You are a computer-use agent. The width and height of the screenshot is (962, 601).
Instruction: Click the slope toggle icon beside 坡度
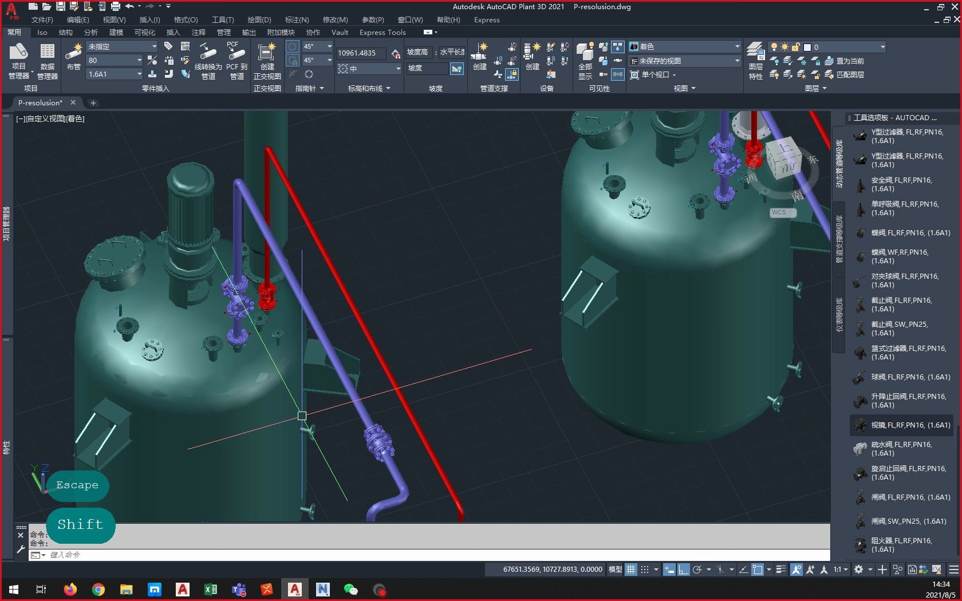[457, 69]
